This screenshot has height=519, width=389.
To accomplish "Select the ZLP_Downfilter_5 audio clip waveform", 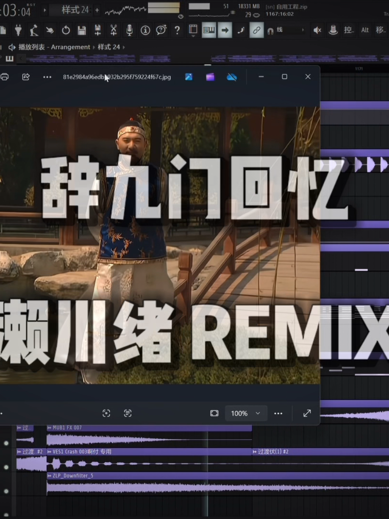I will pyautogui.click(x=218, y=488).
